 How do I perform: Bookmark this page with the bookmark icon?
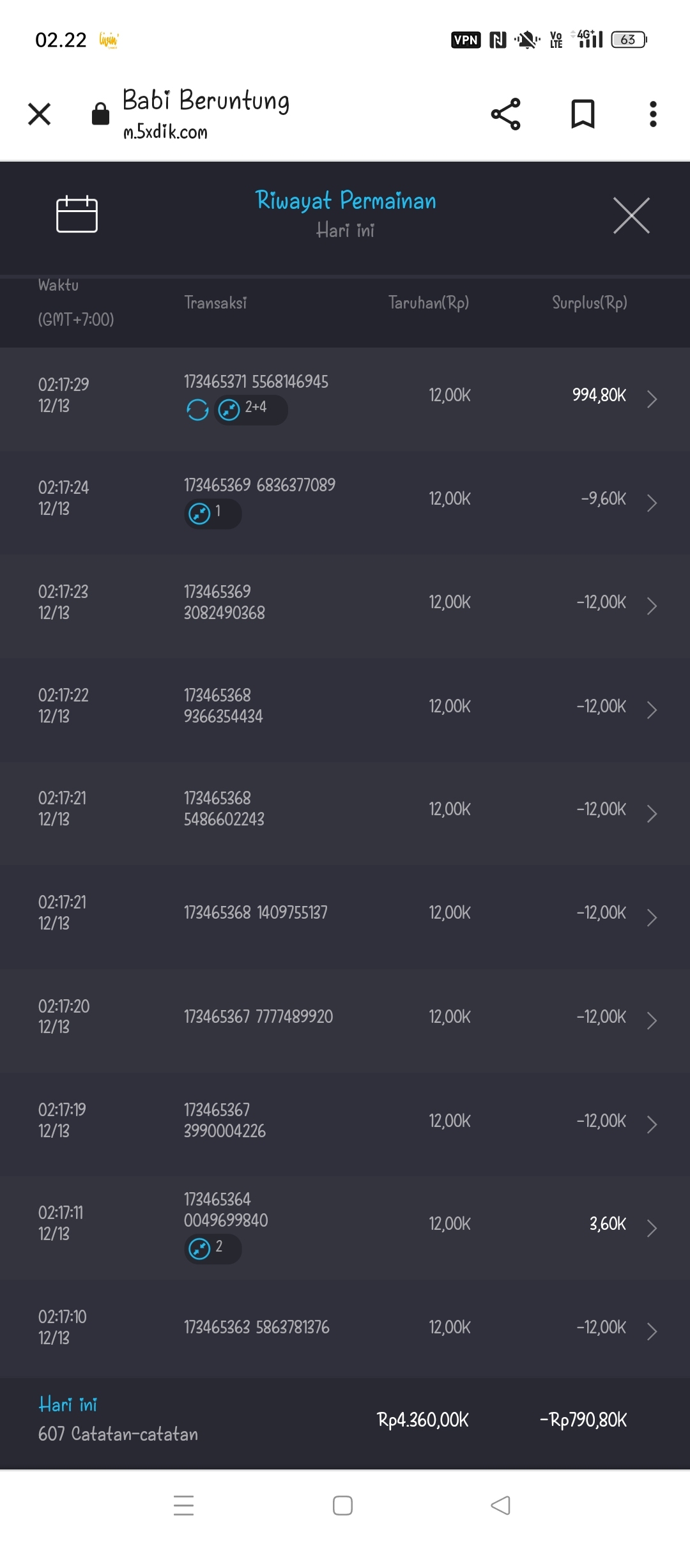click(x=582, y=114)
